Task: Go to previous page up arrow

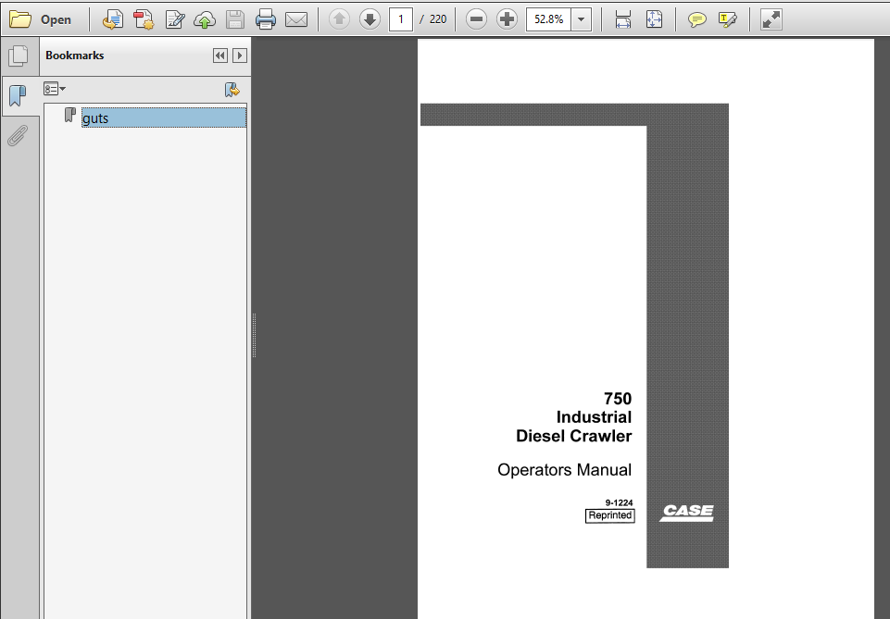Action: pos(340,19)
